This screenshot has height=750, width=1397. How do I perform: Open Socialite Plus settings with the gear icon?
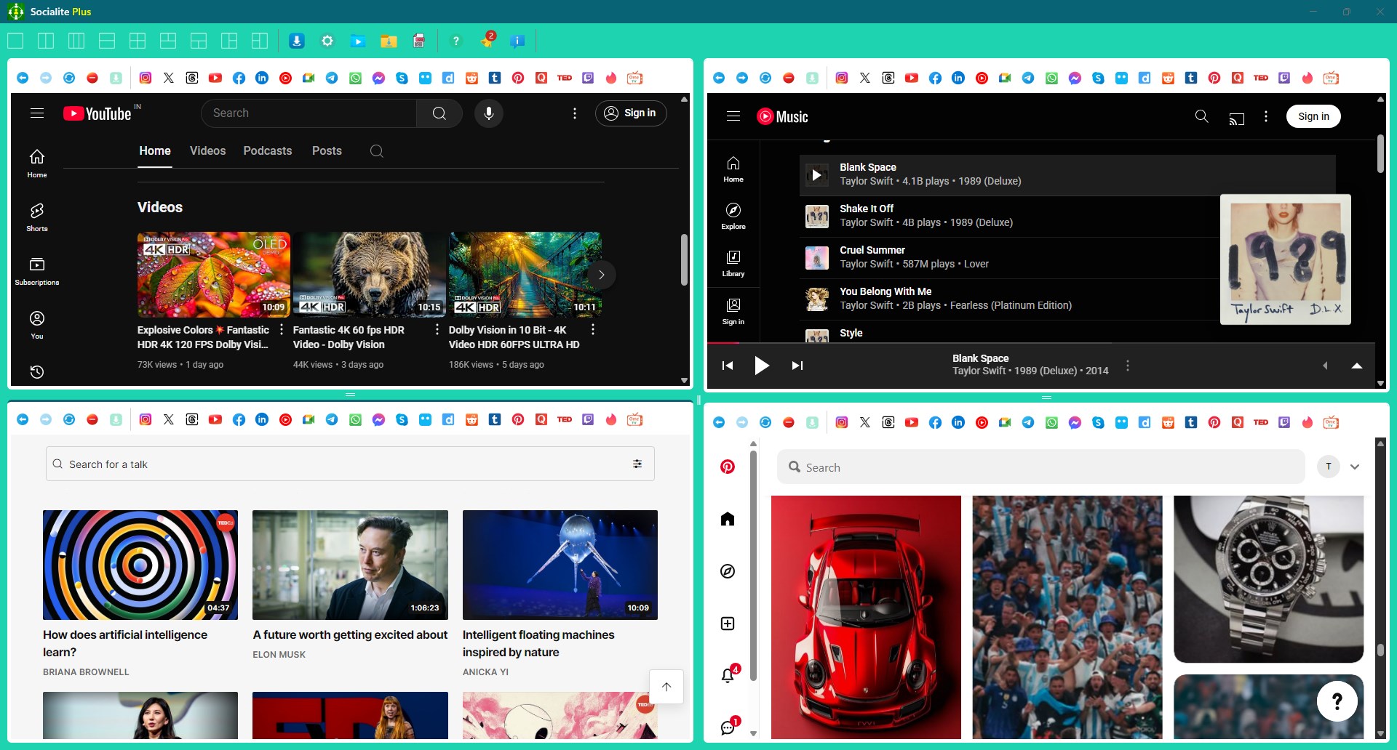327,41
